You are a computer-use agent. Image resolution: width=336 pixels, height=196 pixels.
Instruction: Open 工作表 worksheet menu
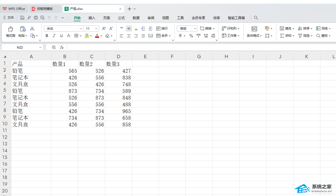(231, 36)
